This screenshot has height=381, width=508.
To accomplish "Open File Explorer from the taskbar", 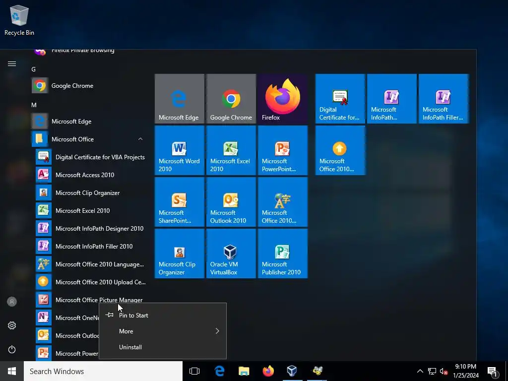I will (244, 371).
